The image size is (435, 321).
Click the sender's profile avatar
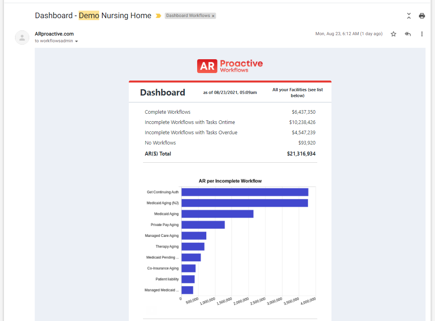(x=22, y=38)
